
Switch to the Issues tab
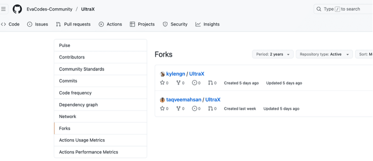tap(38, 24)
